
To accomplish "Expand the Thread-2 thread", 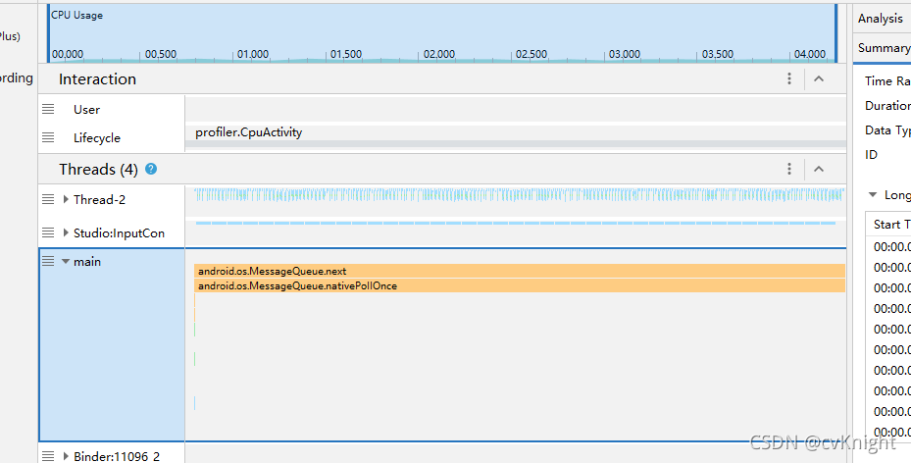I will coord(66,199).
